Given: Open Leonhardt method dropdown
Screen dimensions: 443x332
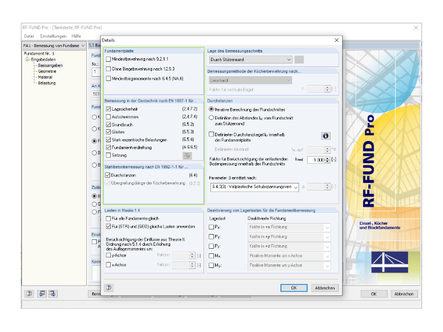Looking at the screenshot, I should 250,80.
